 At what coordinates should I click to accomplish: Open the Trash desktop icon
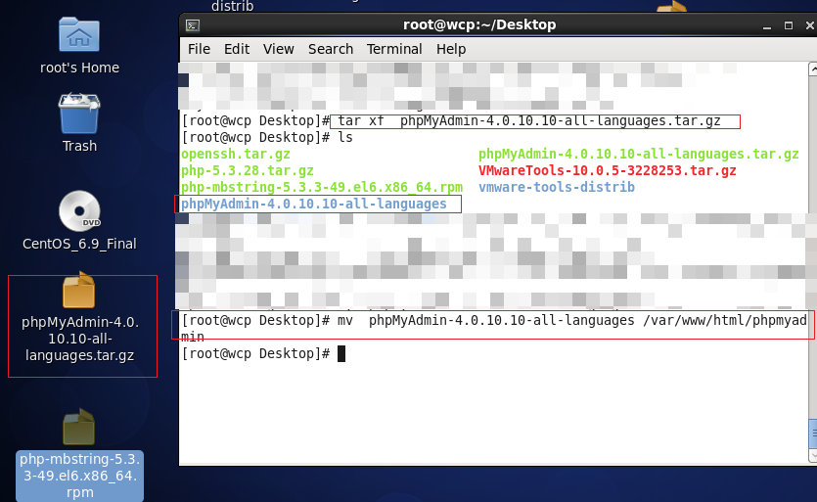pyautogui.click(x=79, y=114)
